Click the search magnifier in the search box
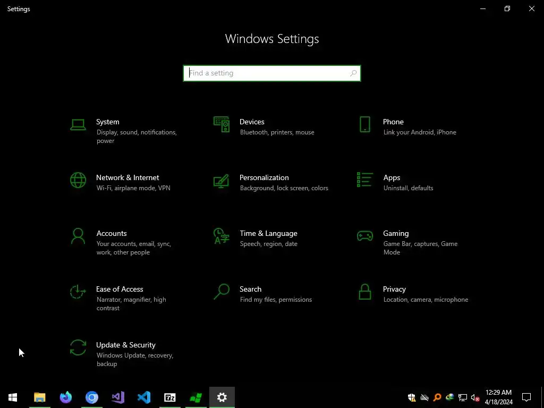The image size is (544, 408). pyautogui.click(x=353, y=73)
